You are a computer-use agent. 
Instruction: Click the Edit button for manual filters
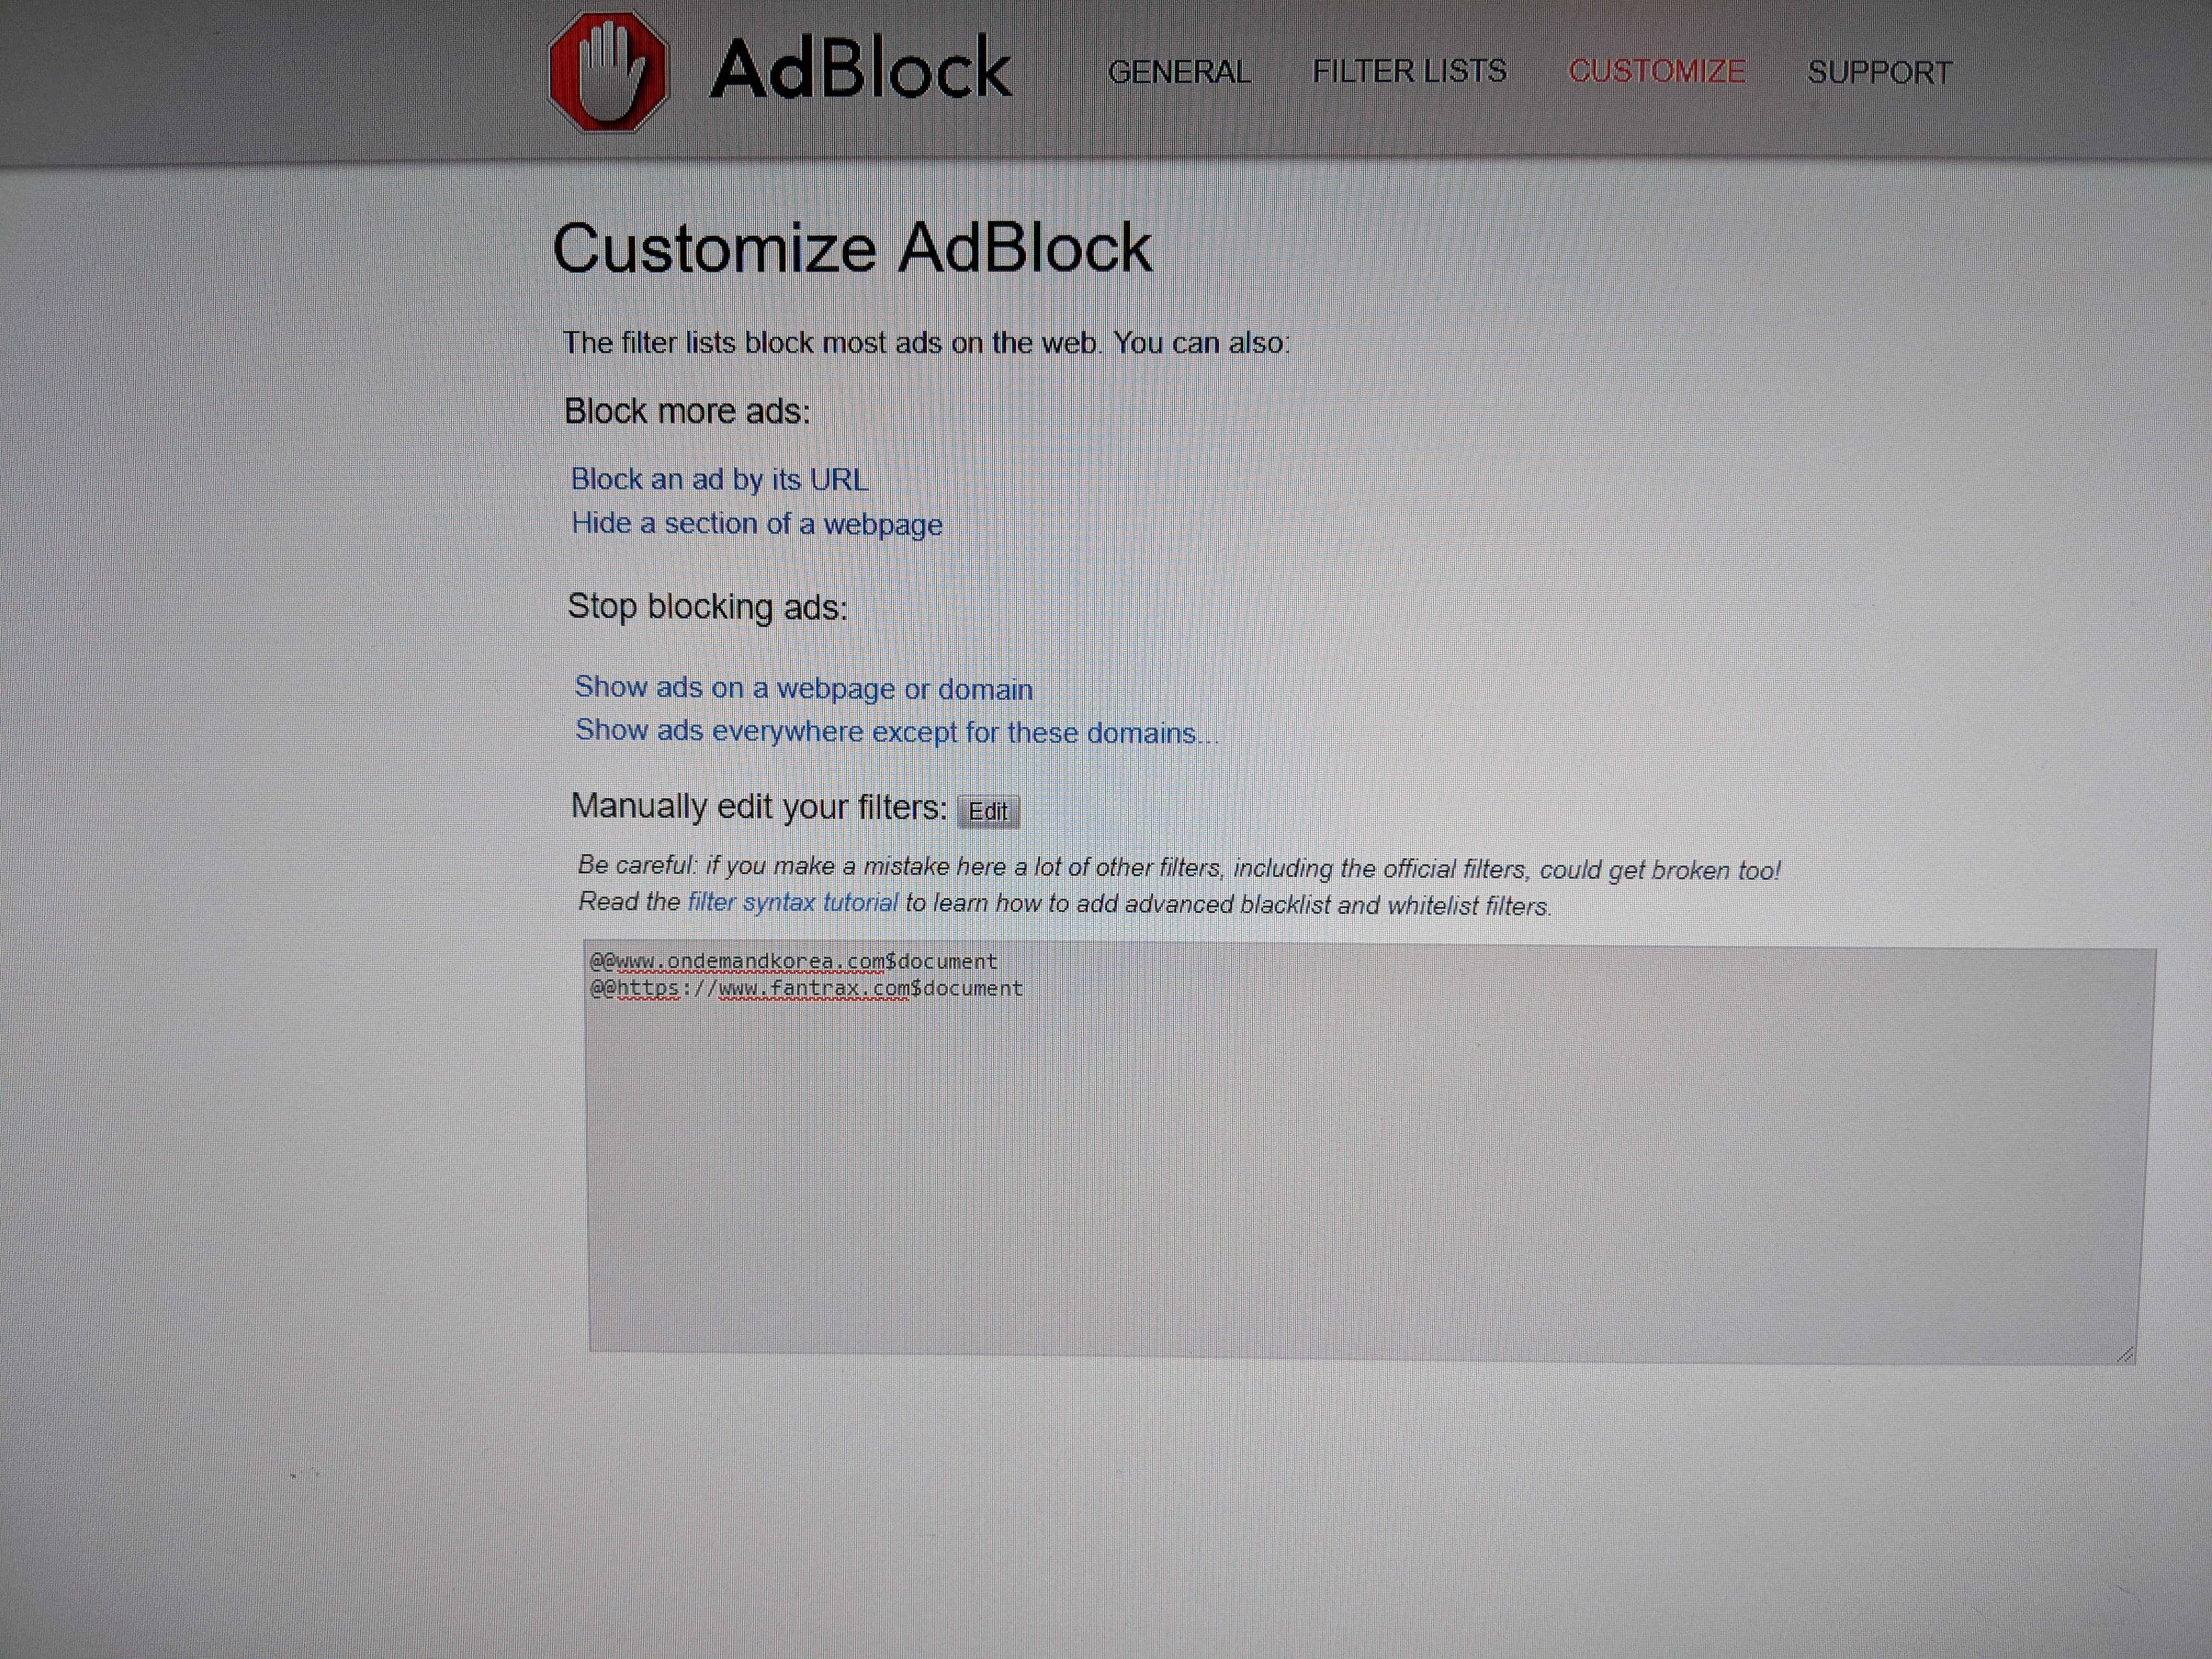click(x=988, y=811)
